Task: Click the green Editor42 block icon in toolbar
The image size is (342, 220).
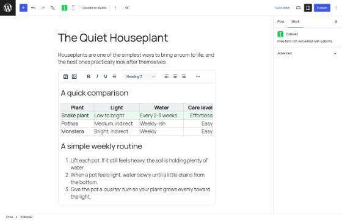Action: pos(64,8)
